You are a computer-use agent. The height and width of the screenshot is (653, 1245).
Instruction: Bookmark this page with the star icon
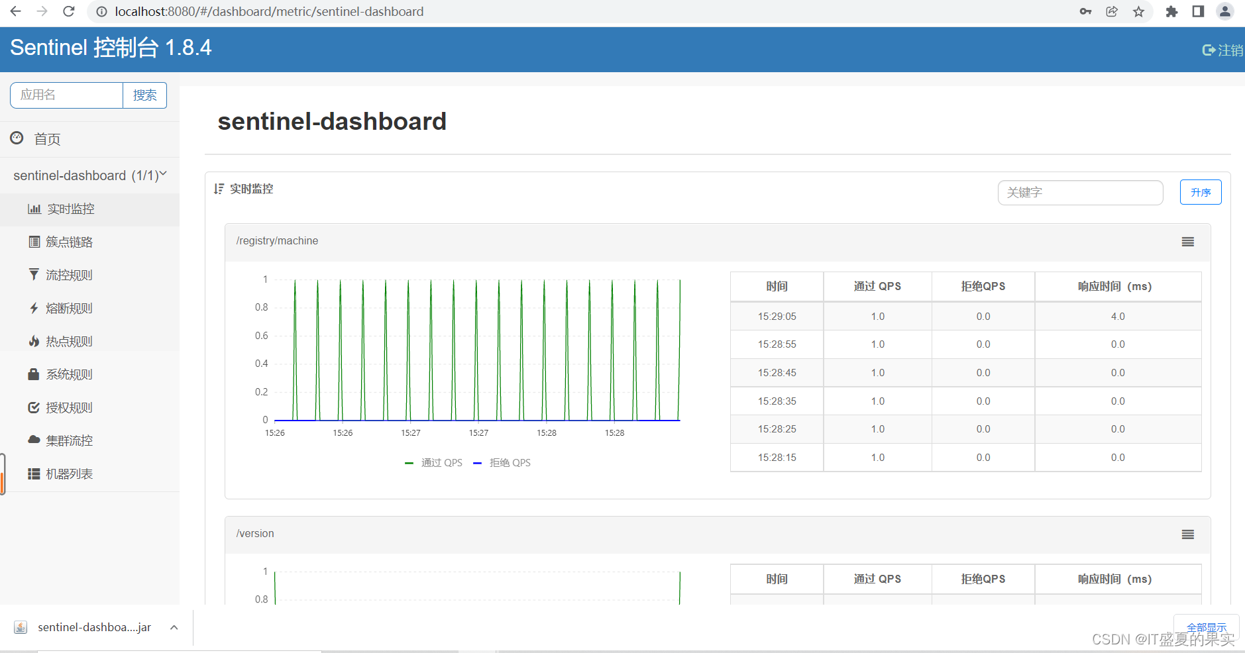1138,11
